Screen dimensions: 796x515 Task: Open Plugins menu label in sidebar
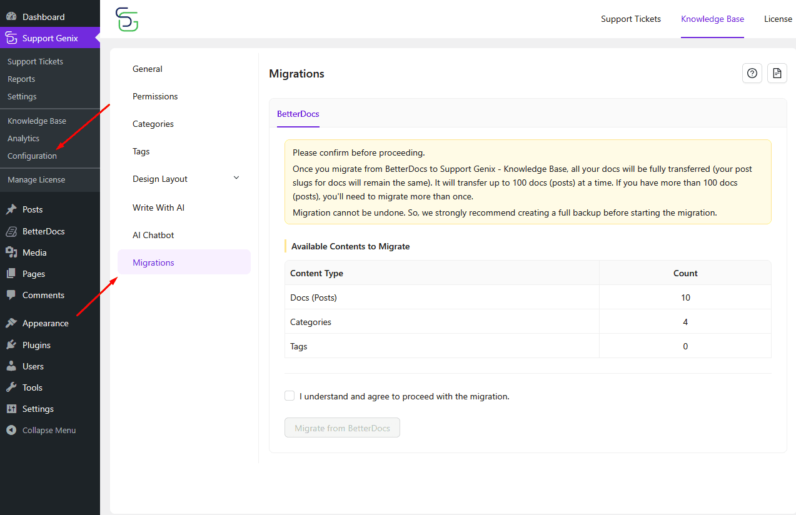(x=36, y=345)
